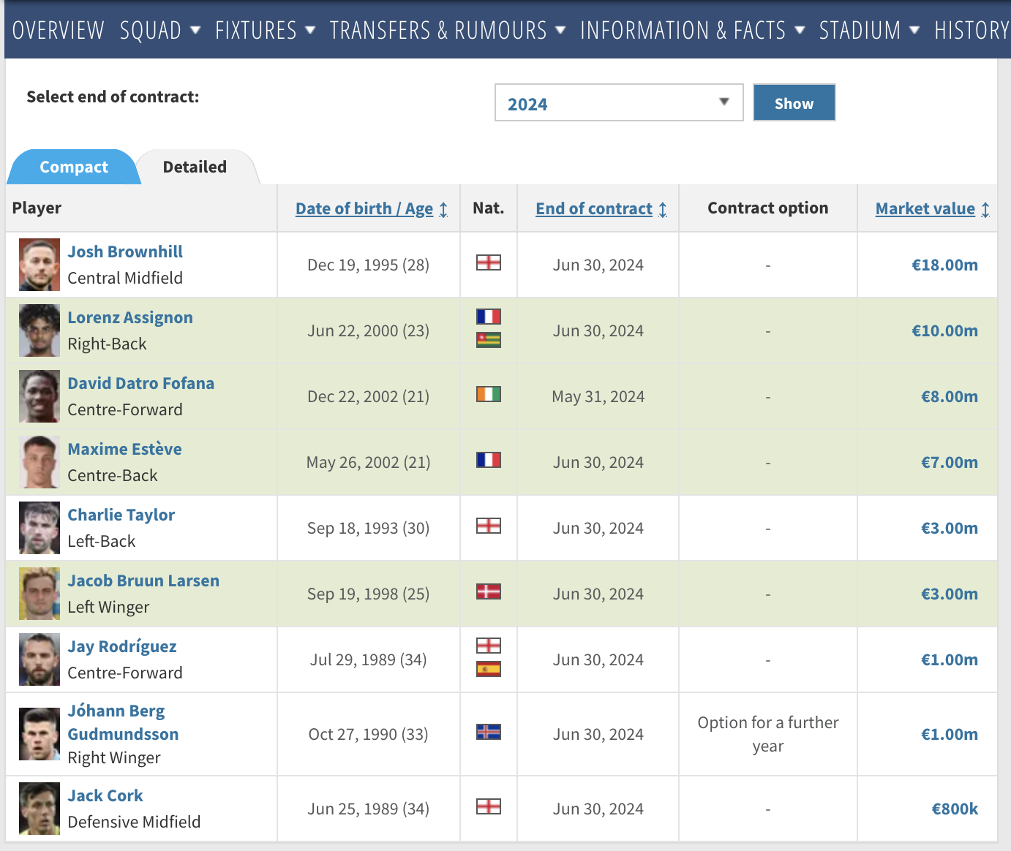
Task: Click the Ivory Coast flag for David Datro Fofana
Action: click(x=488, y=394)
